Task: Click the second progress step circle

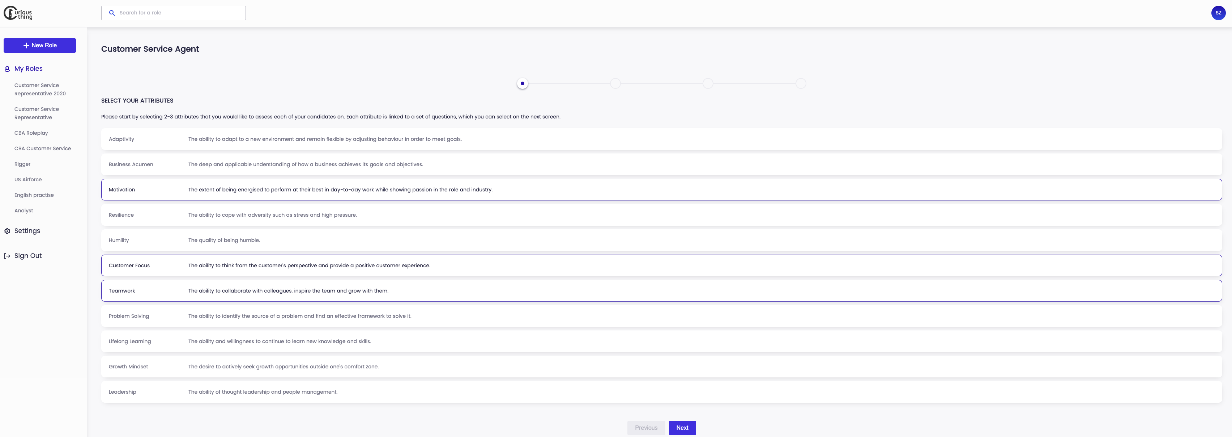Action: pyautogui.click(x=615, y=83)
